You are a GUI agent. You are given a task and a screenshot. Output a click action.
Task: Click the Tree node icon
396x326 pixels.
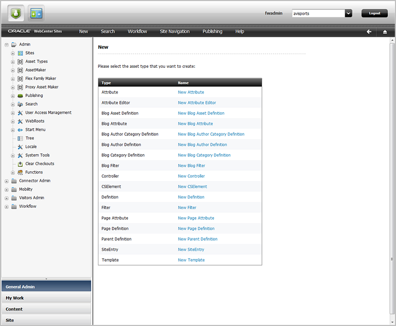20,138
